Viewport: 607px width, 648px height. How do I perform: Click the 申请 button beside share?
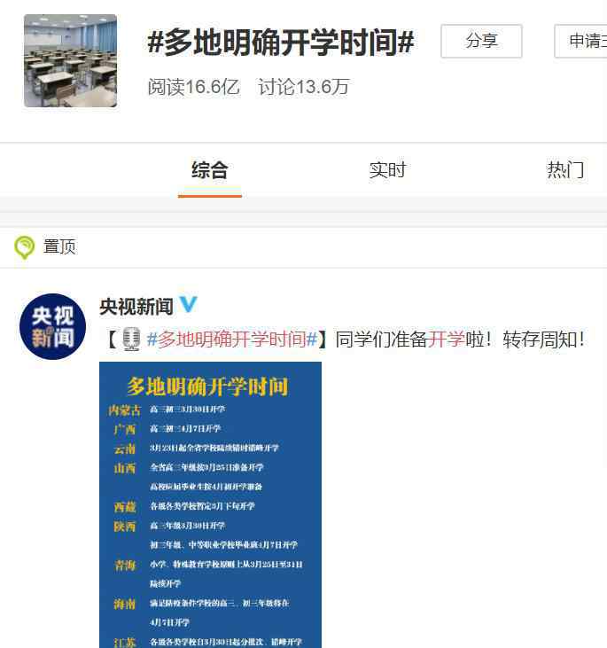click(x=580, y=41)
